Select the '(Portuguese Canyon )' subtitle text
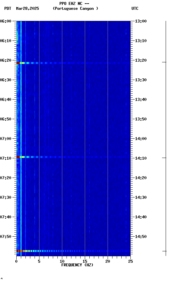The width and height of the screenshot is (180, 282). (x=75, y=8)
